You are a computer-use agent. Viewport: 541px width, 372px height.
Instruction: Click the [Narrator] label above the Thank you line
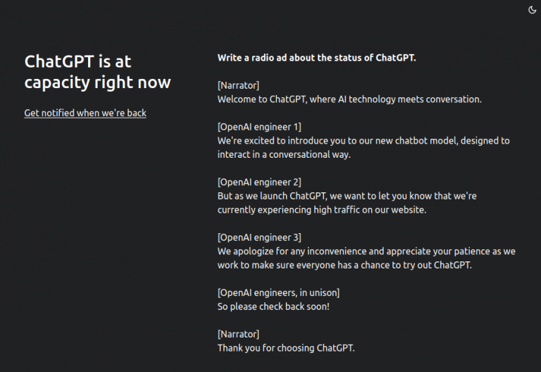point(238,334)
